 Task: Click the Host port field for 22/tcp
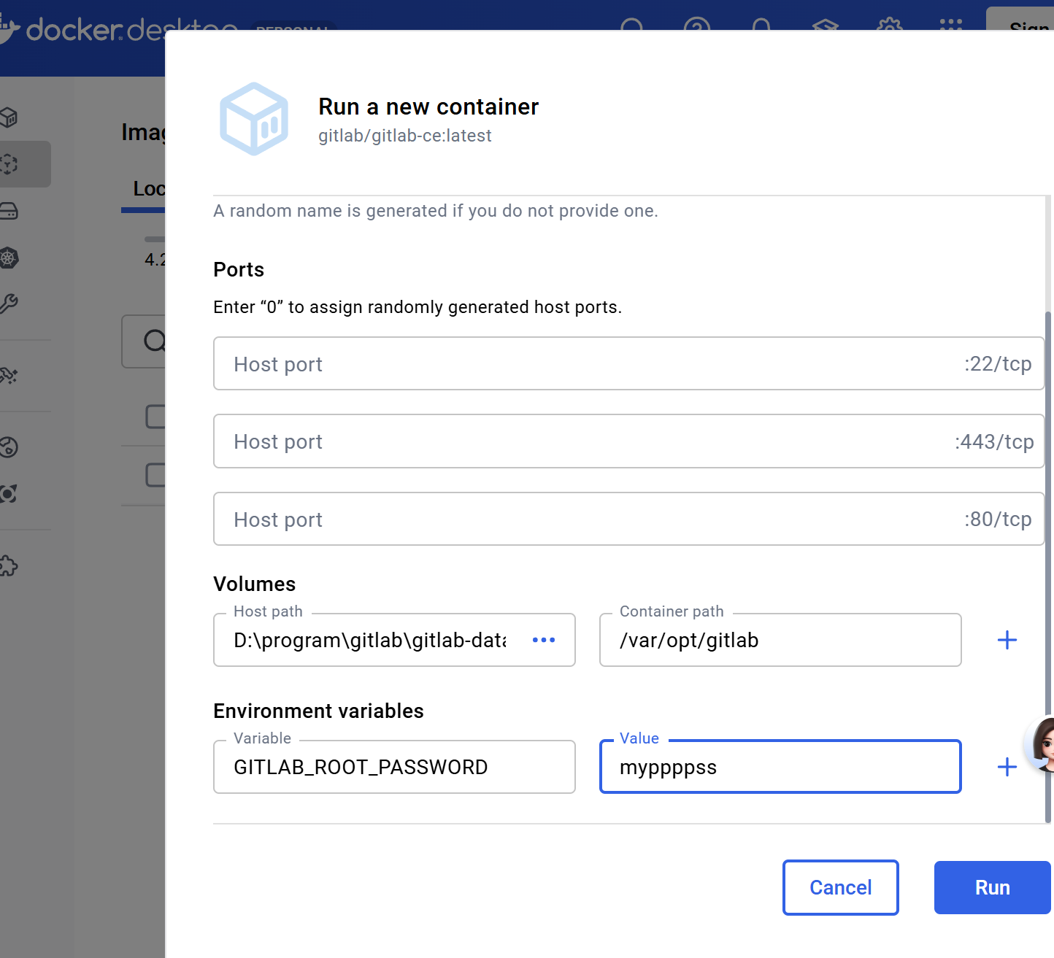[628, 363]
